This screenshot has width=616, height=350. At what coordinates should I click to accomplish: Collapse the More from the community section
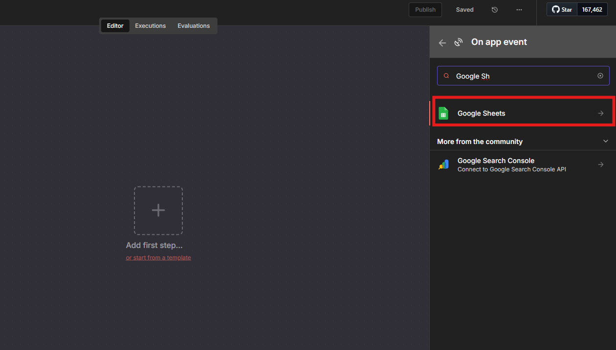(606, 142)
